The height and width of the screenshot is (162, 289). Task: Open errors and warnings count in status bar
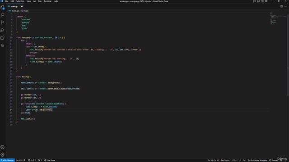click(x=32, y=160)
